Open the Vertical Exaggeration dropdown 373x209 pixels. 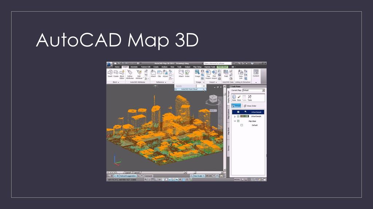(142, 176)
